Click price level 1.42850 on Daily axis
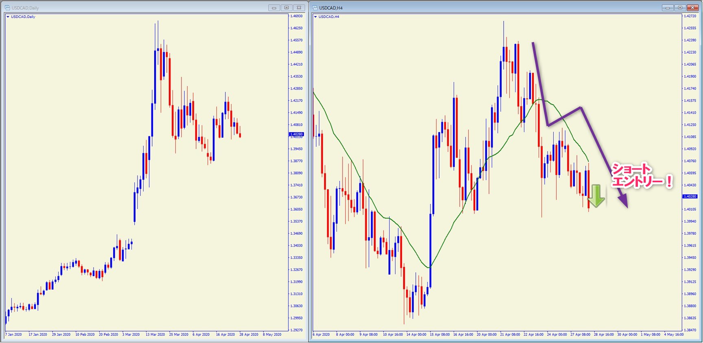This screenshot has width=703, height=343. (297, 88)
